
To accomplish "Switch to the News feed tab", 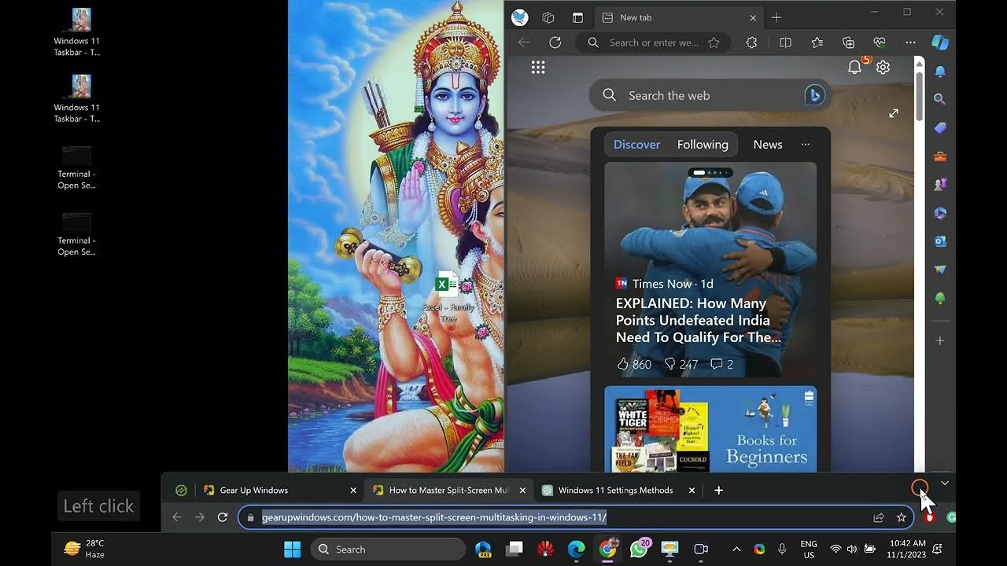I will 768,145.
